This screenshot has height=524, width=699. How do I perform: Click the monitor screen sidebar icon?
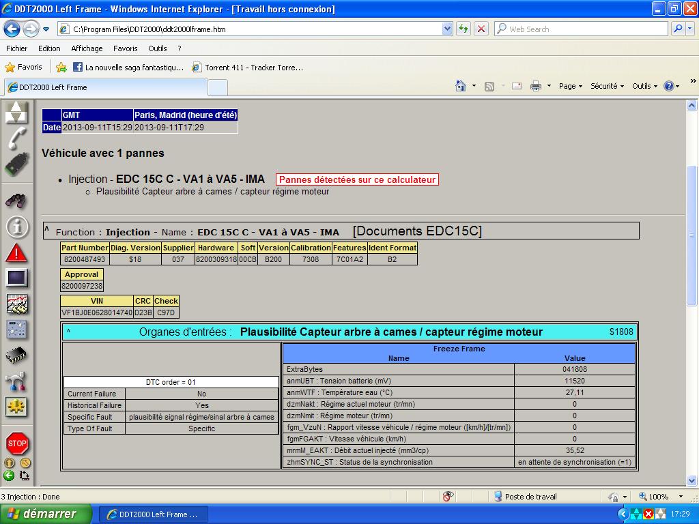click(17, 278)
